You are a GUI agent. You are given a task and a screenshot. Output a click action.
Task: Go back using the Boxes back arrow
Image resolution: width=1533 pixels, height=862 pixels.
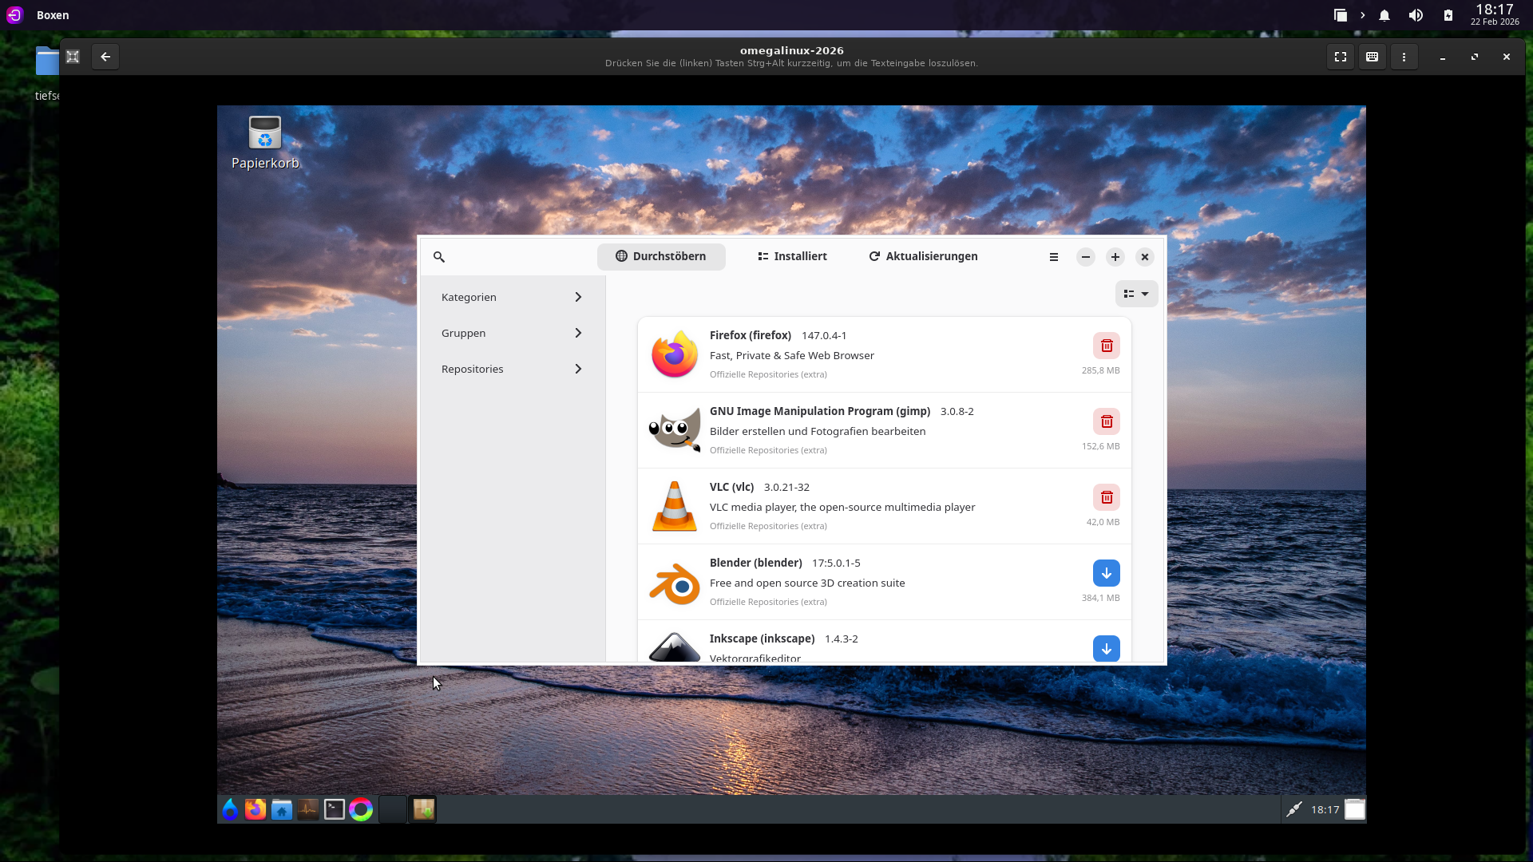click(x=105, y=57)
